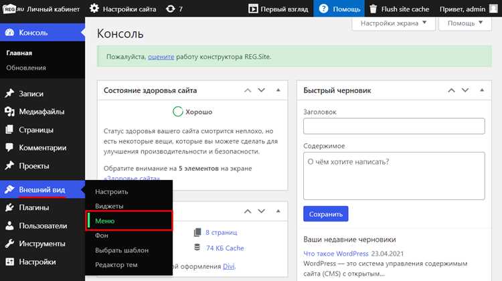Select Меню in Внешний вид submenu
The width and height of the screenshot is (502, 281).
(104, 221)
